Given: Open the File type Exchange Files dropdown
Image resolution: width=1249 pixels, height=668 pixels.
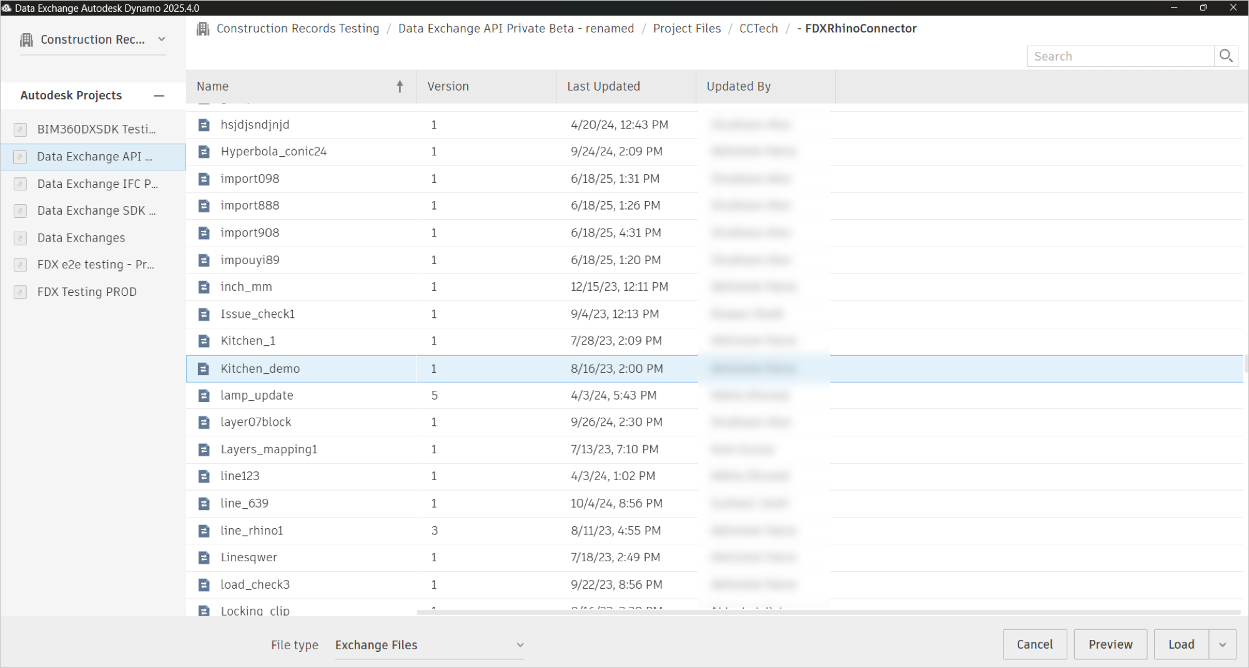Looking at the screenshot, I should tap(429, 645).
